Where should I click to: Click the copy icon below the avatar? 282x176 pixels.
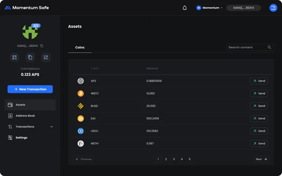pos(30,57)
